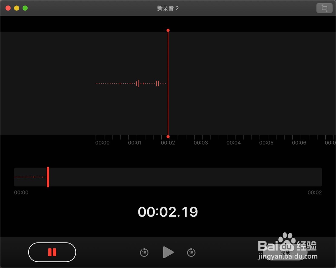Click the recording title 新录音 2
Image resolution: width=336 pixels, height=268 pixels.
(168, 8)
